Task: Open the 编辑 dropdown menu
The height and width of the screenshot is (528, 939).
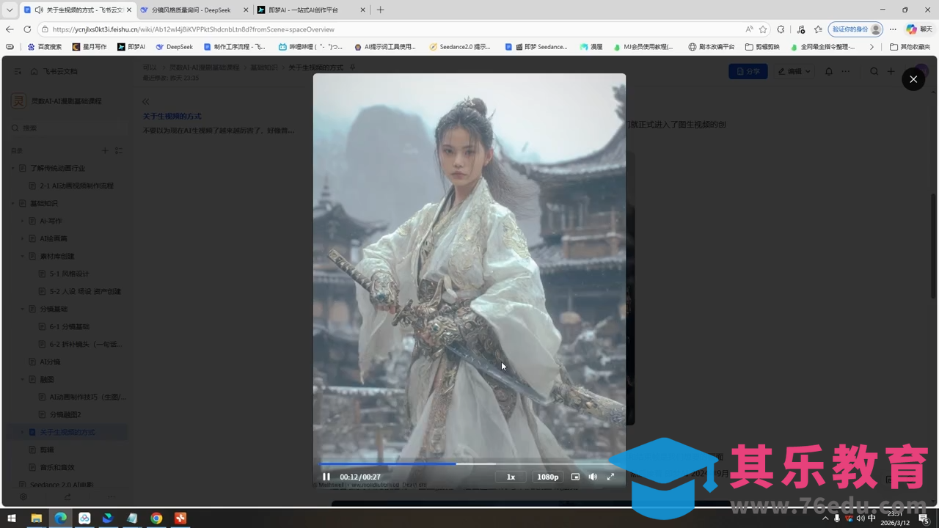Action: click(793, 71)
